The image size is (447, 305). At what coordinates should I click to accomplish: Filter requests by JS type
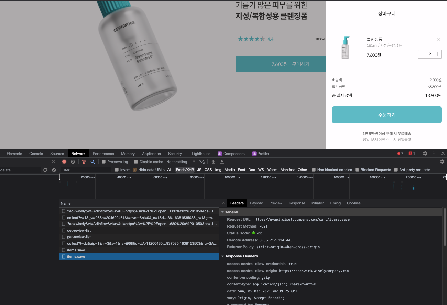199,170
